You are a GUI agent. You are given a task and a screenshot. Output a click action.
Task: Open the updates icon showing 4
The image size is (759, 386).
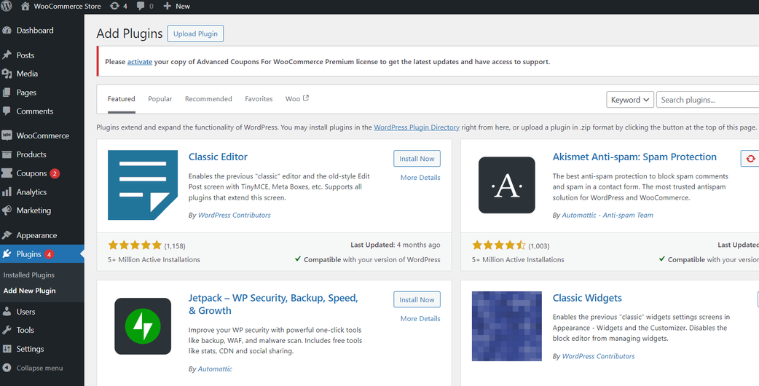(x=118, y=6)
